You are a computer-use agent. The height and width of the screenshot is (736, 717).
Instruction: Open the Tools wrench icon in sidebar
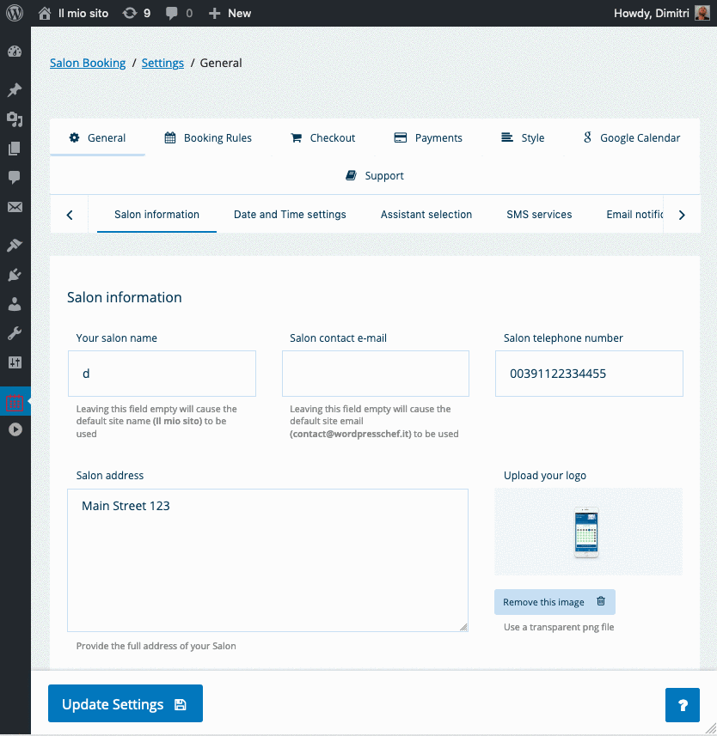pyautogui.click(x=15, y=333)
